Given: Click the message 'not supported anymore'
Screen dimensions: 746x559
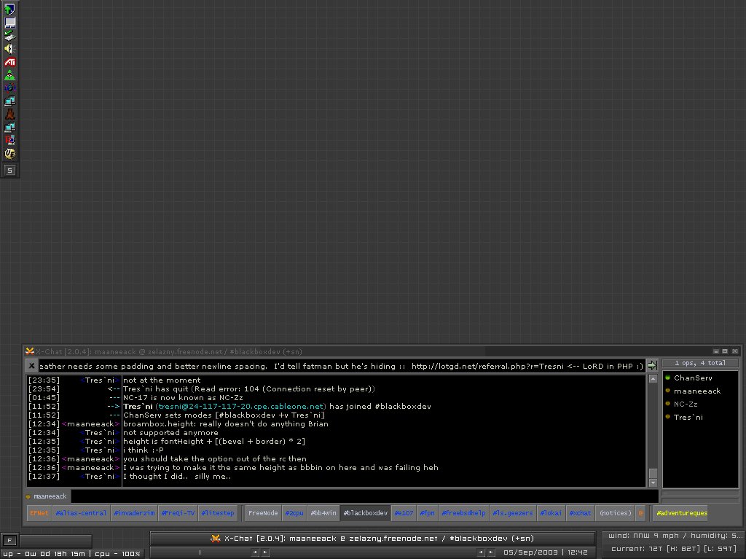Looking at the screenshot, I should coord(170,432).
